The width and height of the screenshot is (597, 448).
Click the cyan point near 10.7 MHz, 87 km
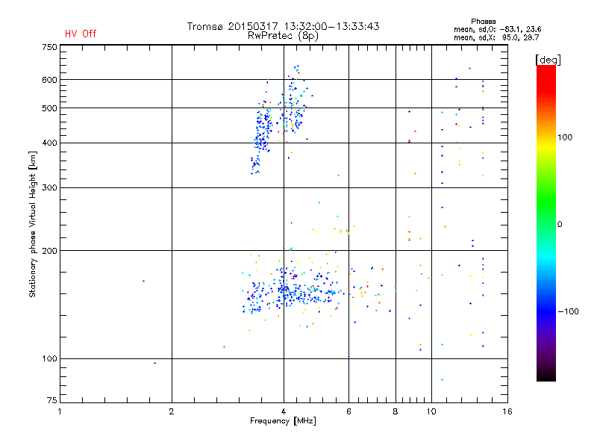[x=442, y=380]
